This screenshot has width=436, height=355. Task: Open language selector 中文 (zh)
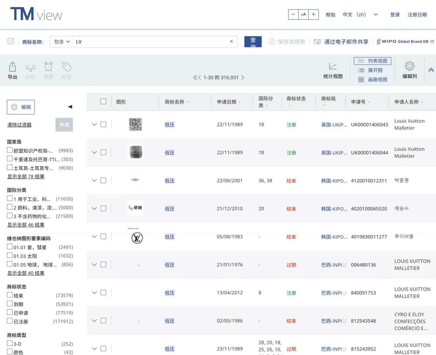click(x=360, y=14)
